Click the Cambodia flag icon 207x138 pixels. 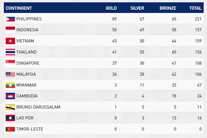(10, 96)
